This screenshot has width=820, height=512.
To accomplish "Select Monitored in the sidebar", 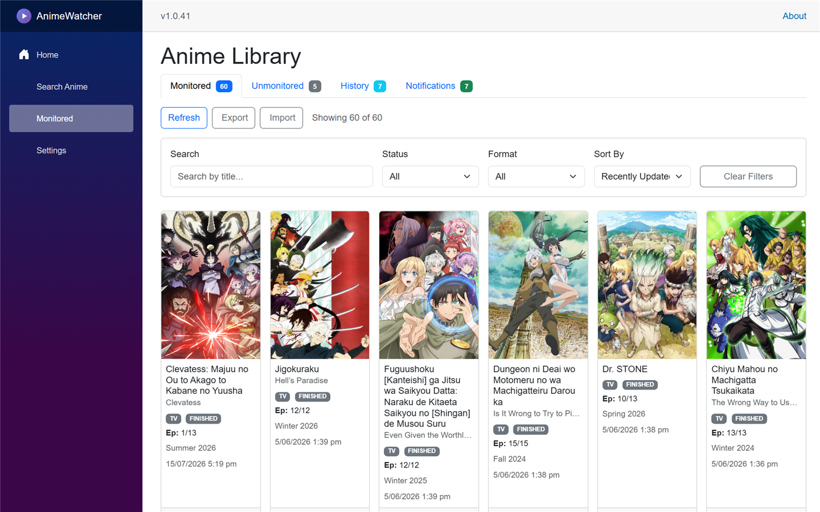I will 71,118.
